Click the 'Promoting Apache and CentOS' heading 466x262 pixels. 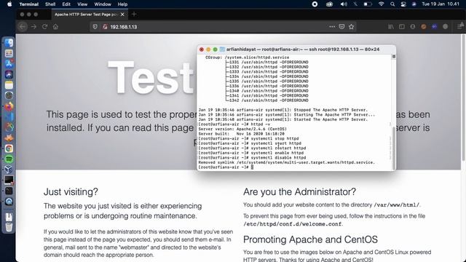310,239
